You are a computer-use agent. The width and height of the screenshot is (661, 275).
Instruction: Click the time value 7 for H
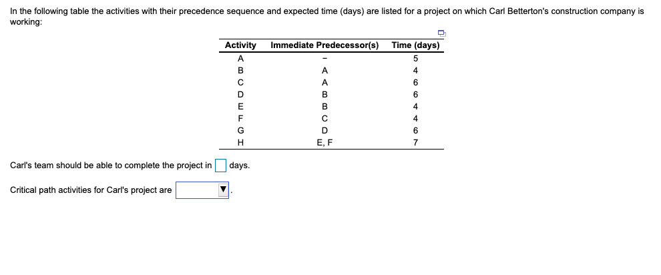[x=416, y=143]
